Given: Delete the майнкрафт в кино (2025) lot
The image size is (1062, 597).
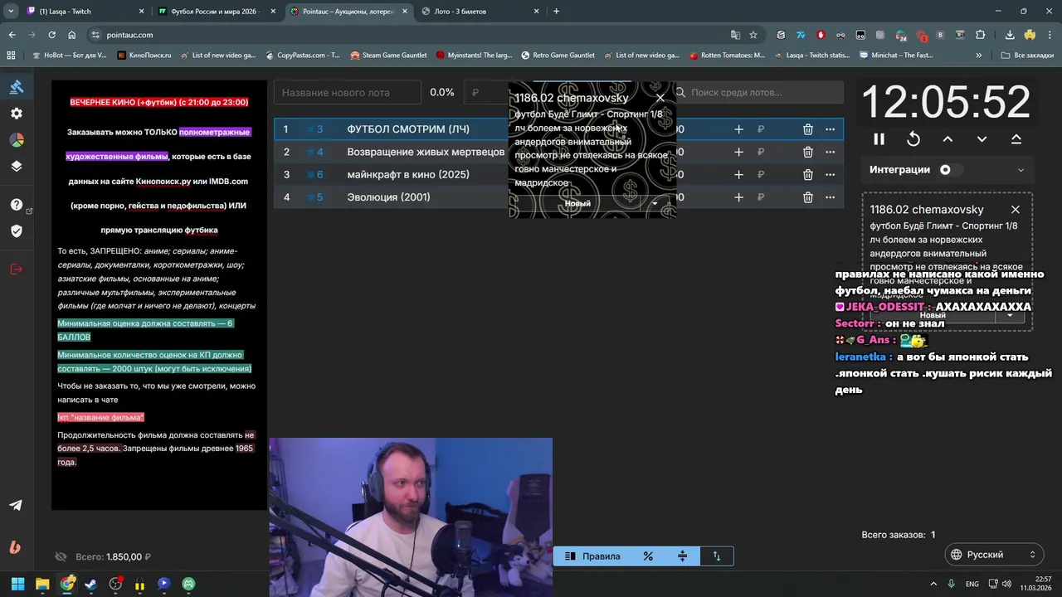Looking at the screenshot, I should click(807, 175).
